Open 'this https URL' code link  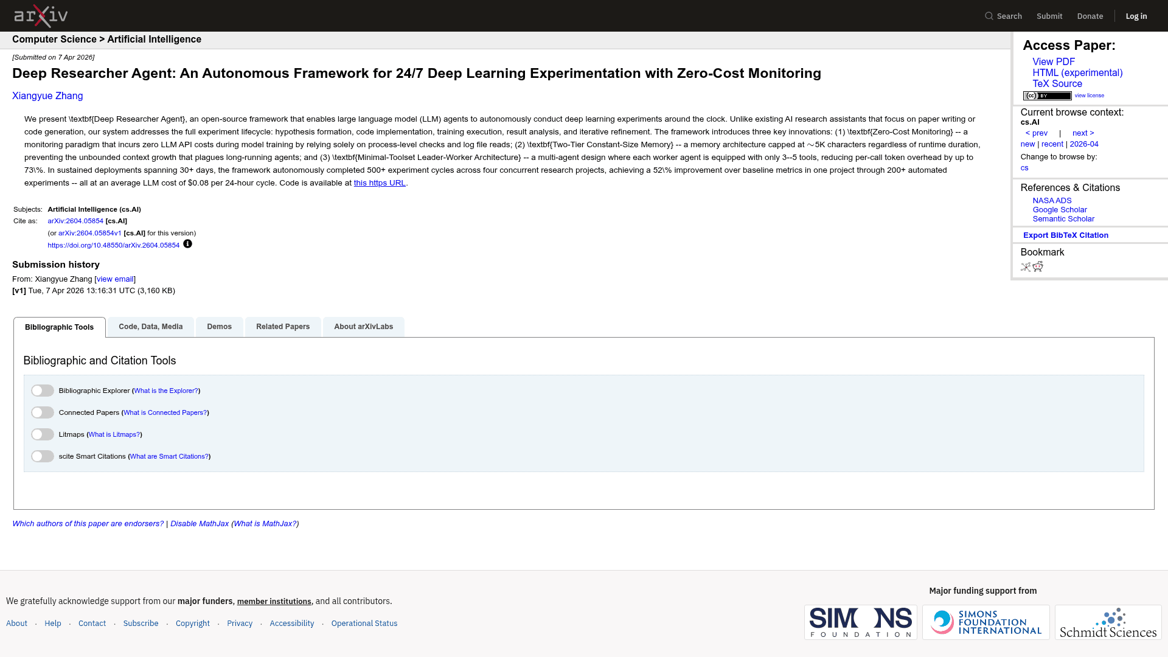380,183
